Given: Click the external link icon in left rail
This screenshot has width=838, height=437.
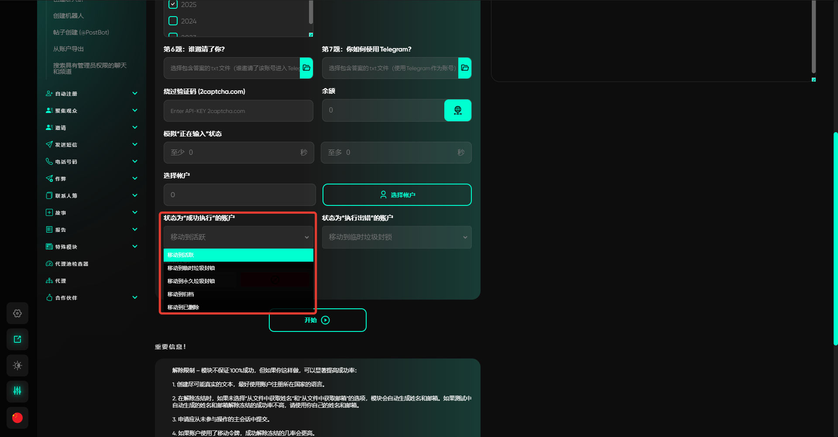Looking at the screenshot, I should pos(17,339).
